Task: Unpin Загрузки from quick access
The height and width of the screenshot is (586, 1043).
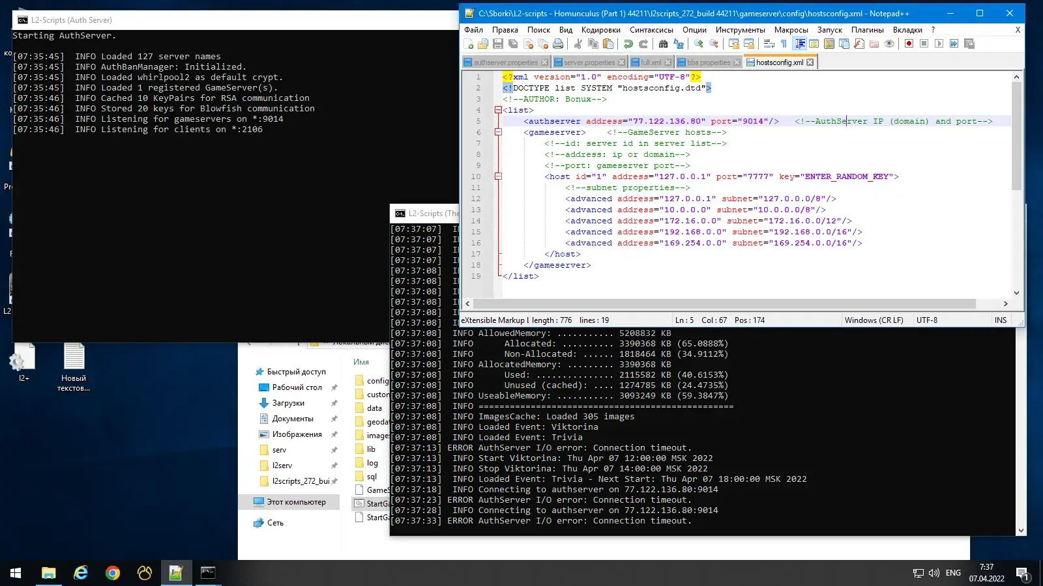Action: click(x=334, y=403)
